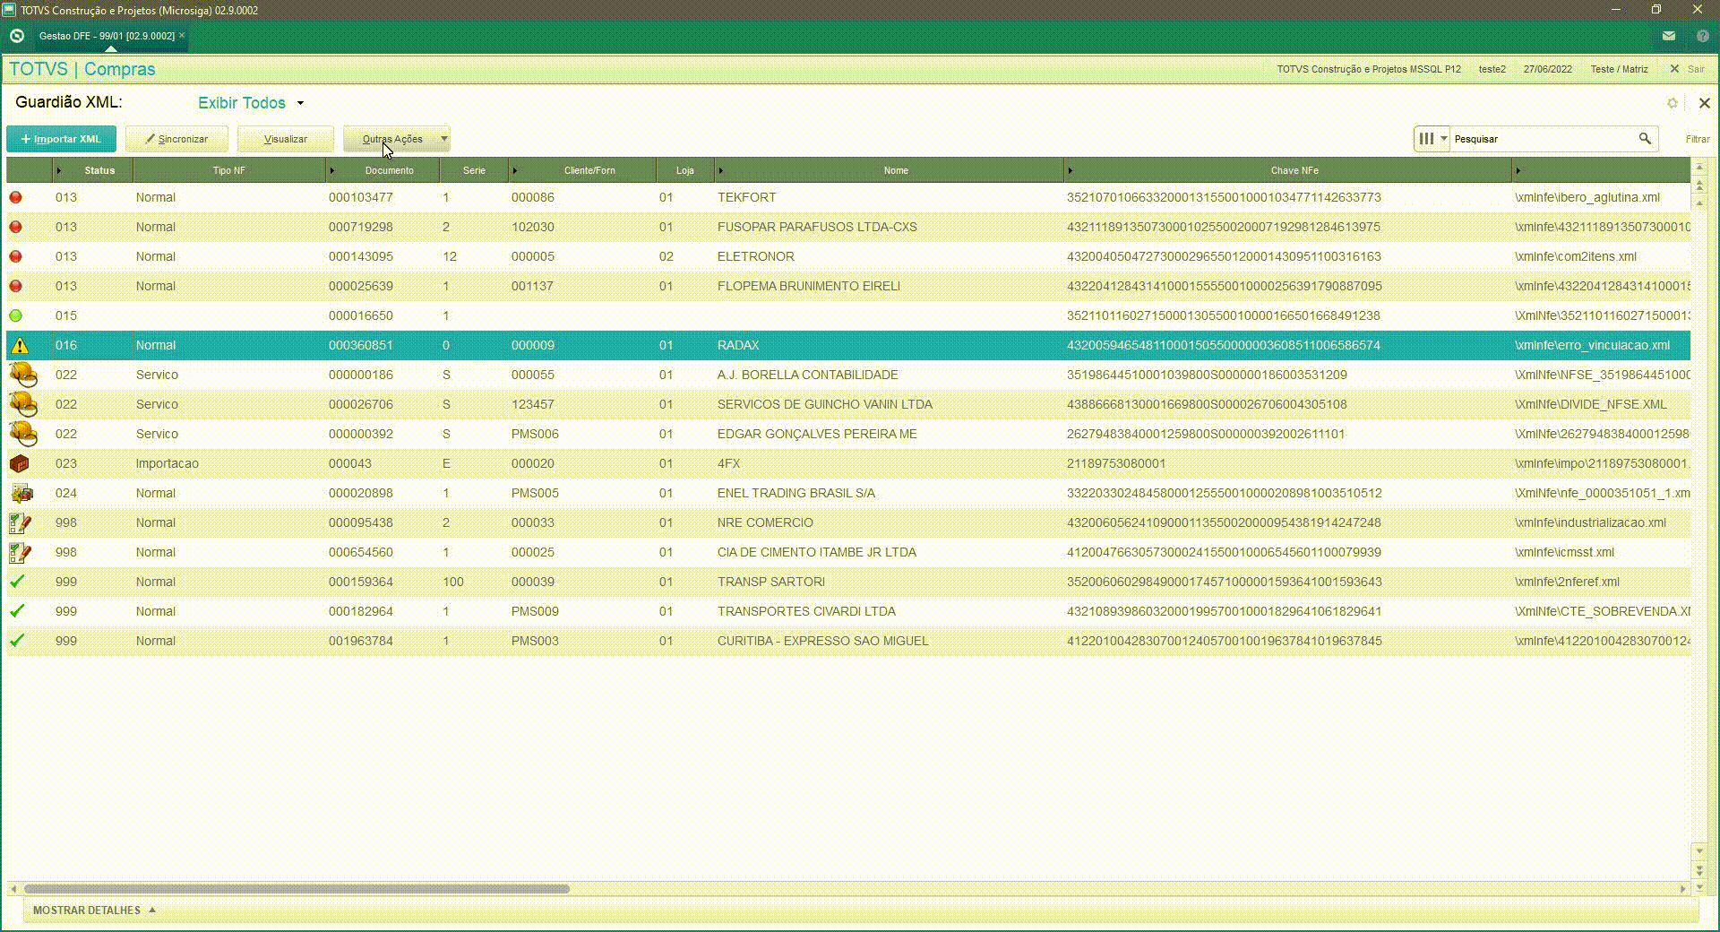
Task: Click the file path \xmlnfe\icmsst.xml
Action: click(x=1564, y=552)
